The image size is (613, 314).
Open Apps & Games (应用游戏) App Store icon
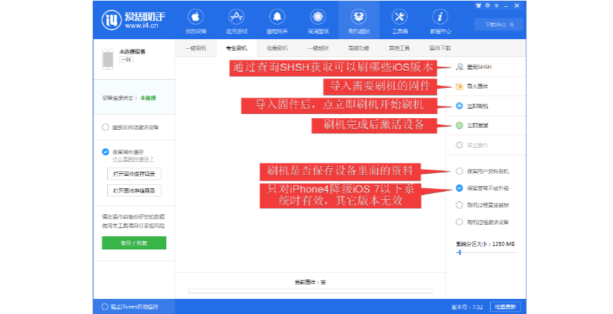click(237, 17)
